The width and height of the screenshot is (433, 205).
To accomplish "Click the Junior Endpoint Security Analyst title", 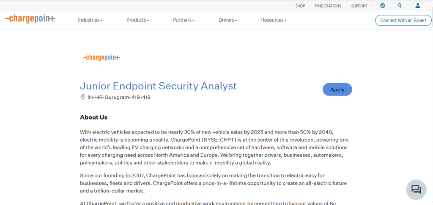I will 158,86.
